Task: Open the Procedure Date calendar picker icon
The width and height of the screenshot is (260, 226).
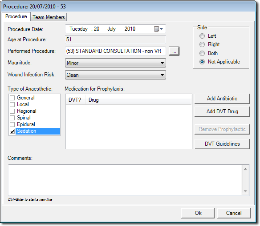Action: tap(158, 29)
